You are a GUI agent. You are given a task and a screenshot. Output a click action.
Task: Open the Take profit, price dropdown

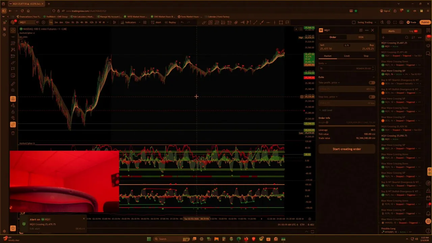[x=329, y=83]
